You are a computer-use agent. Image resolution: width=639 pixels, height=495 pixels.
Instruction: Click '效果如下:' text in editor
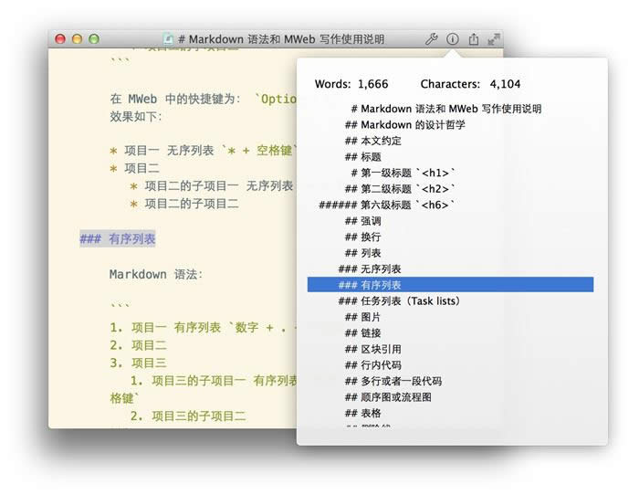[136, 117]
